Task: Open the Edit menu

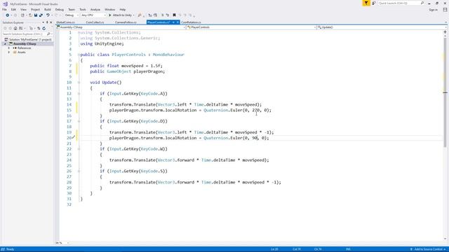Action: tap(13, 9)
